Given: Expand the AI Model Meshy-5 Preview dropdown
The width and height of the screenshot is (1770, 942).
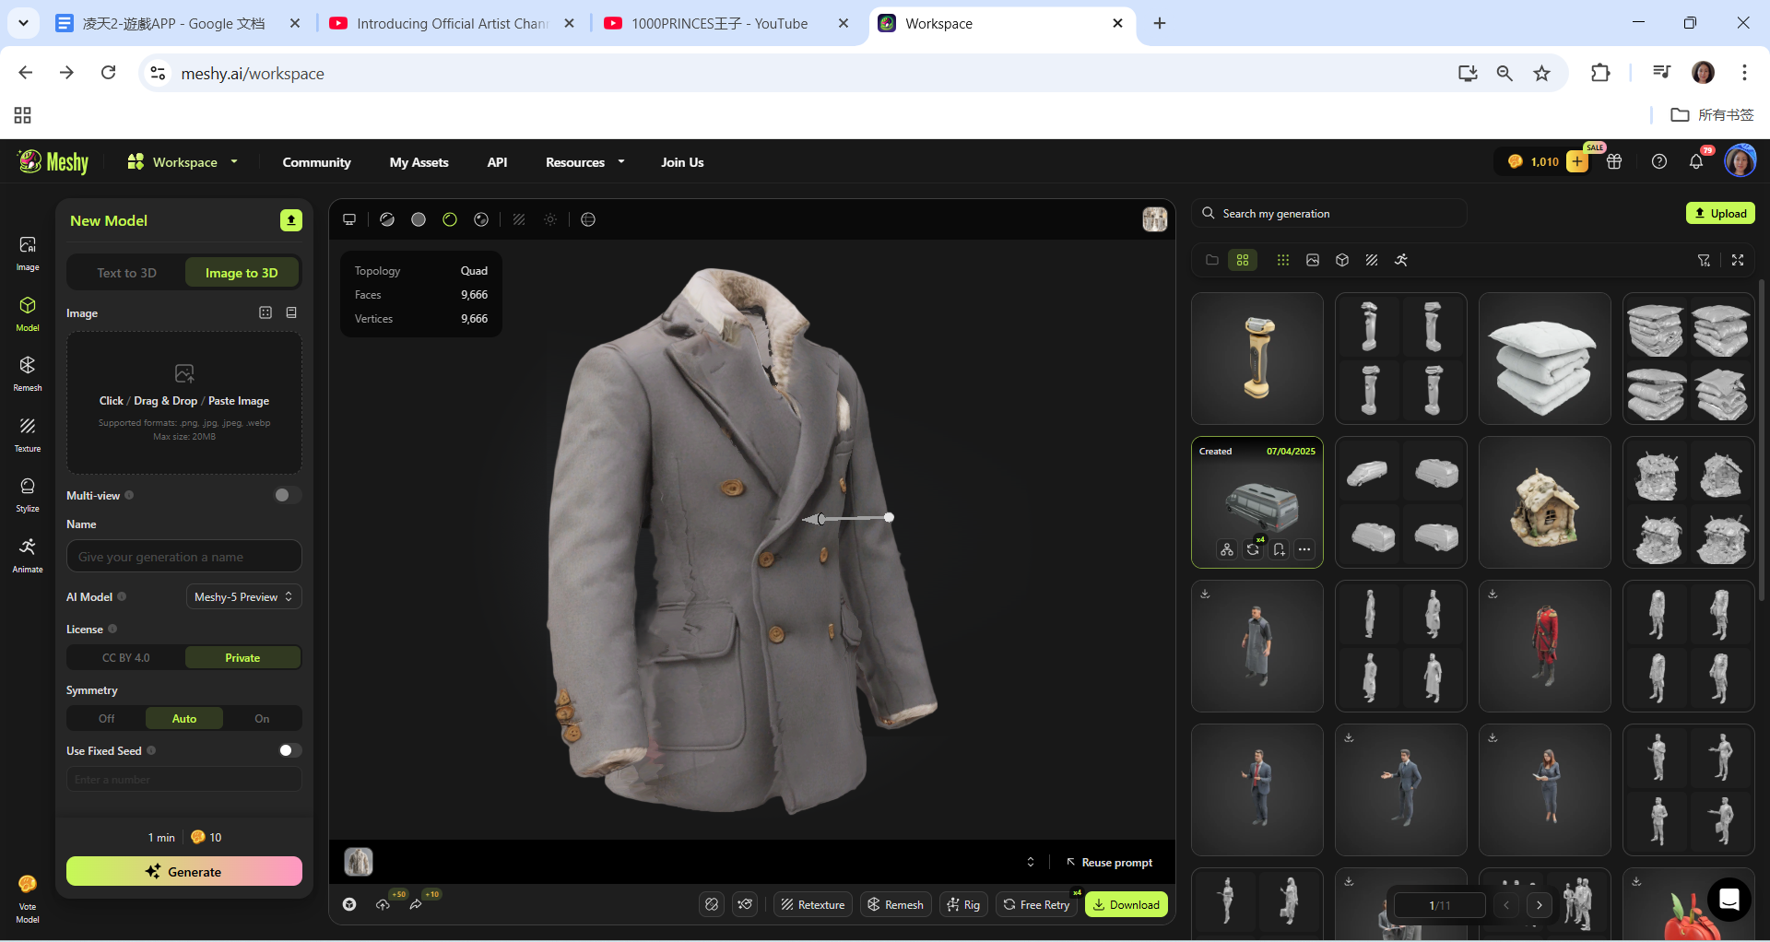Looking at the screenshot, I should coord(243,597).
